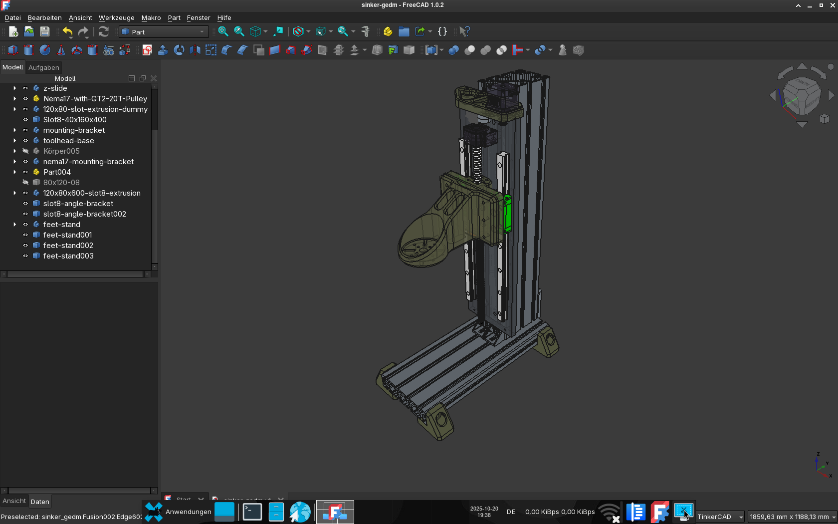This screenshot has width=838, height=524.
Task: Expand the mounting-bracket tree item
Action: click(14, 130)
